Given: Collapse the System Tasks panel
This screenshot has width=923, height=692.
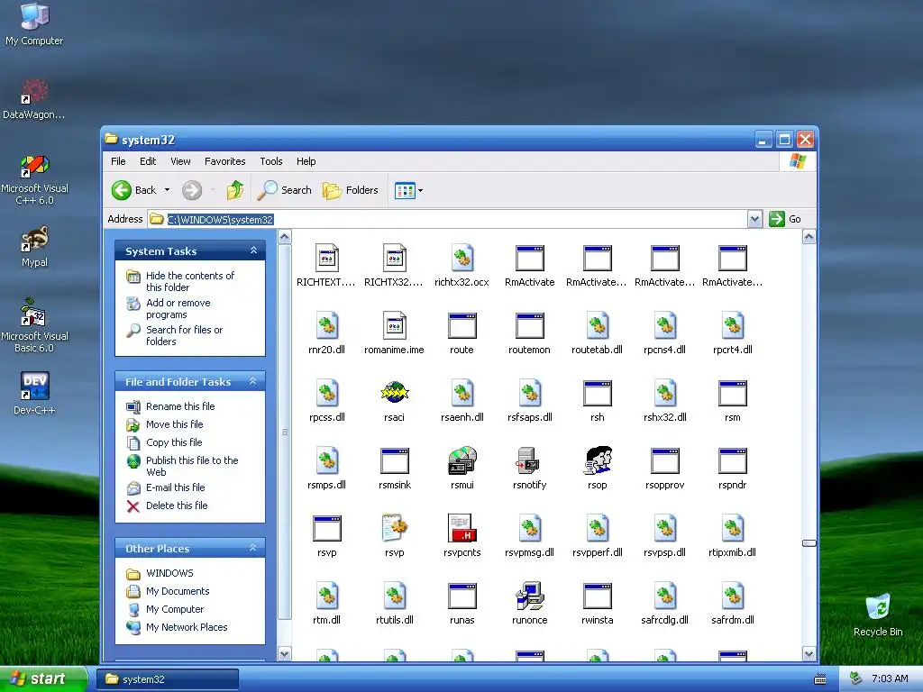Looking at the screenshot, I should pos(253,250).
